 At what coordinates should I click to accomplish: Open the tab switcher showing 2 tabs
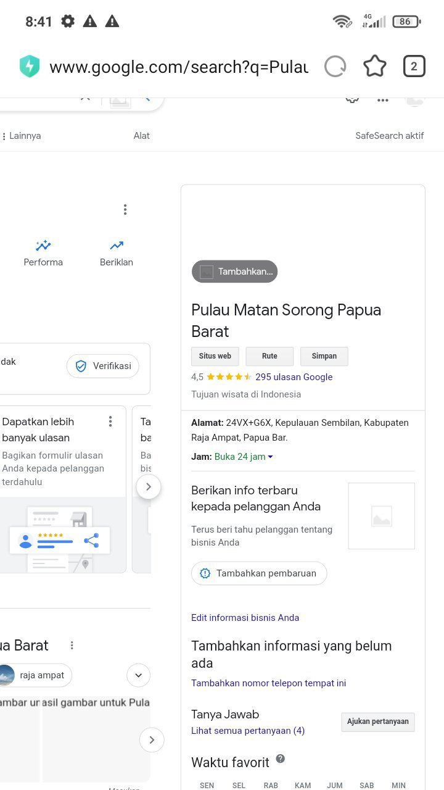click(414, 66)
